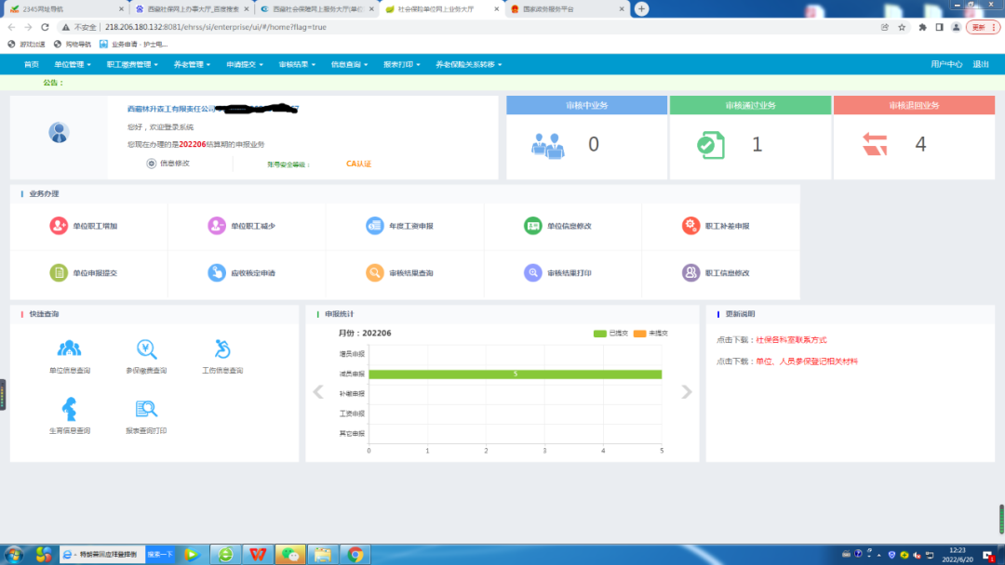Switch to the 国家政务服务平台 browser tab
The height and width of the screenshot is (565, 1005).
567,9
